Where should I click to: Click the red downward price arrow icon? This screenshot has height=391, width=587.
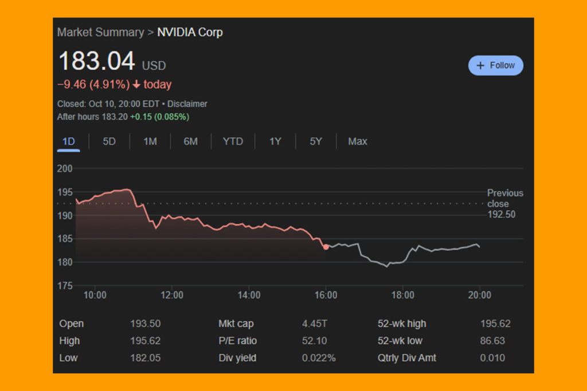point(137,84)
